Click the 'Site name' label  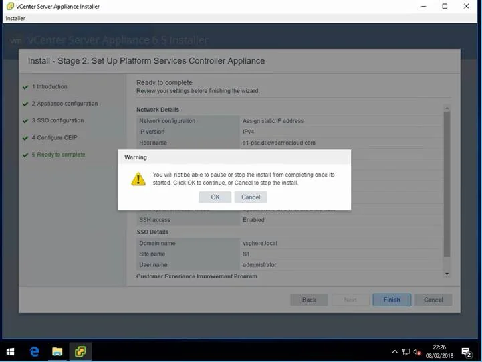[x=152, y=254]
